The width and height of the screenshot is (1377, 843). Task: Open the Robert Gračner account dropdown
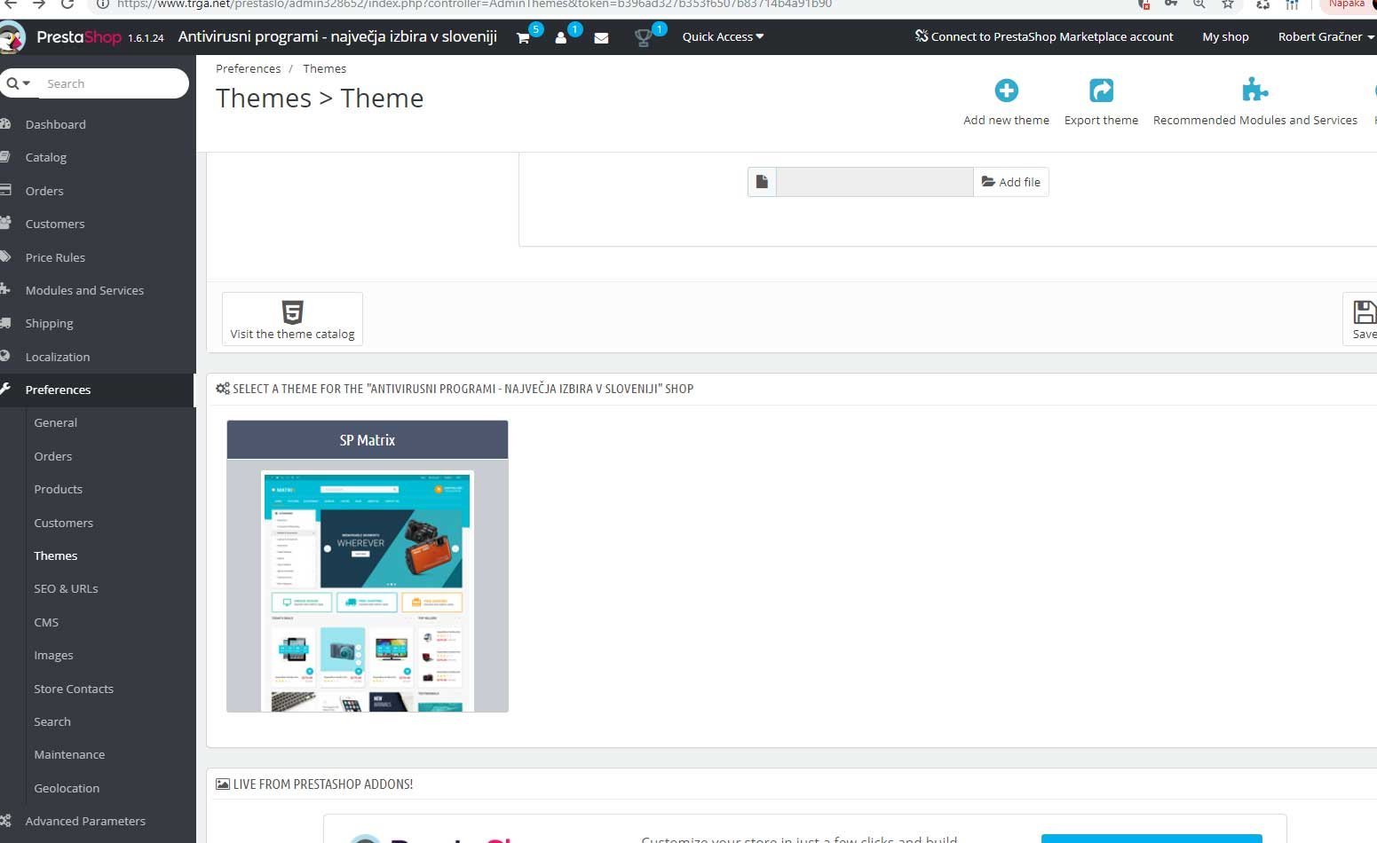[x=1326, y=37]
